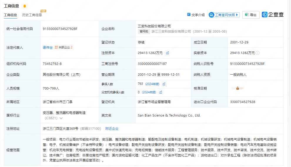Viewport: 291px width, 167px height.
Task: Open the 文字介绍 text introduction icon
Action: click(189, 15)
